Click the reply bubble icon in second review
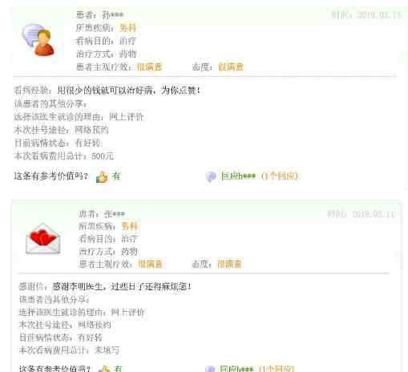The width and height of the screenshot is (408, 372). point(210,369)
